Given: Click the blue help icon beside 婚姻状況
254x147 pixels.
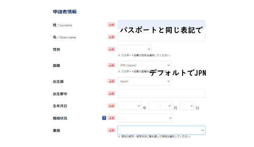Looking at the screenshot, I should pos(104,118).
